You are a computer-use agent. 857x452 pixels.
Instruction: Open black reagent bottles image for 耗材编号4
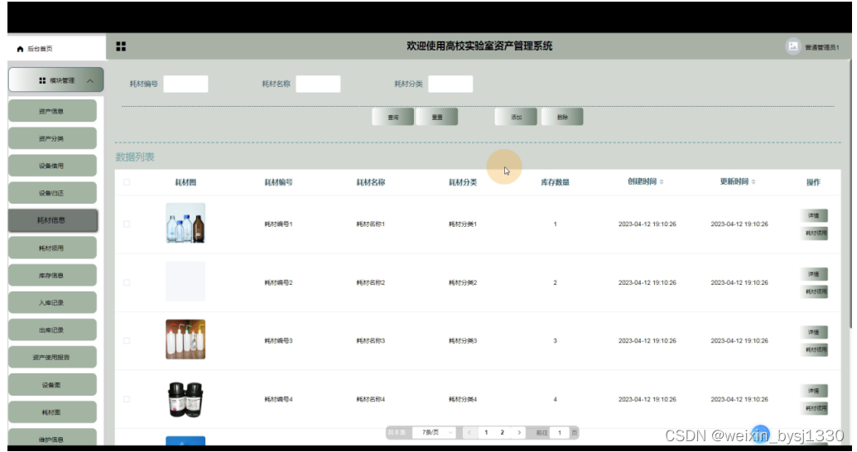[185, 398]
